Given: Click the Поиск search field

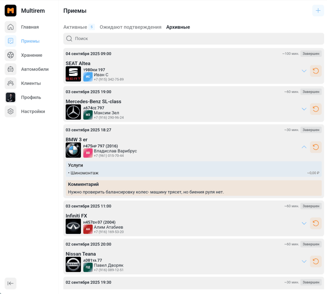Looking at the screenshot, I should (193, 38).
